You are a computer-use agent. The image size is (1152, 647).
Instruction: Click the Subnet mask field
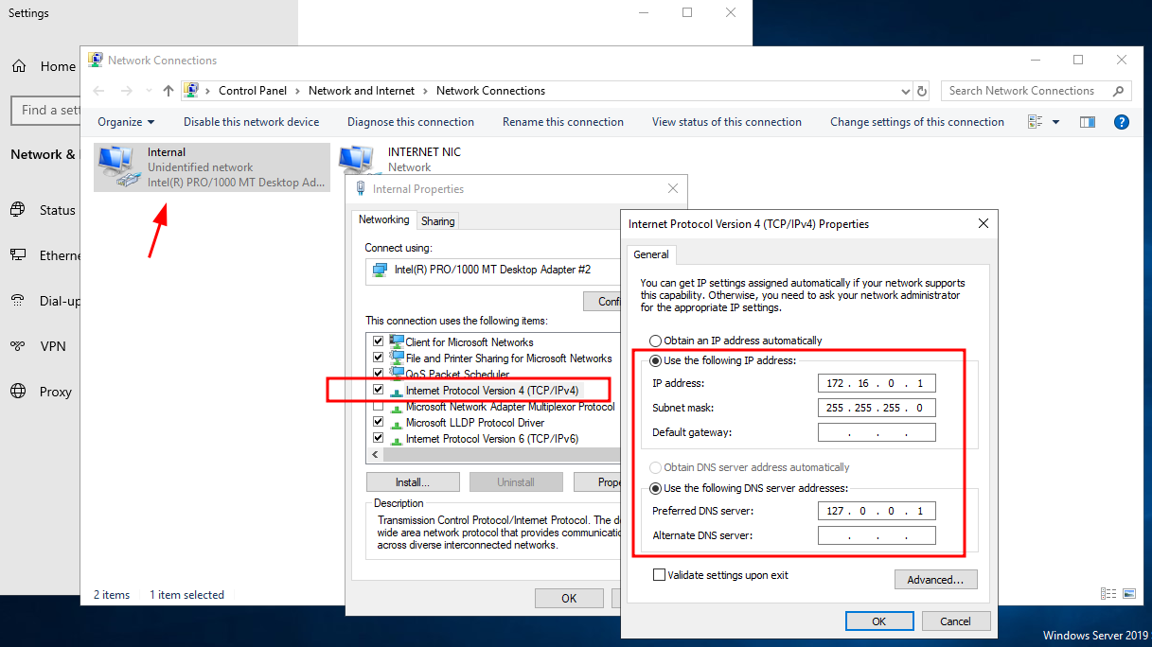pos(877,408)
